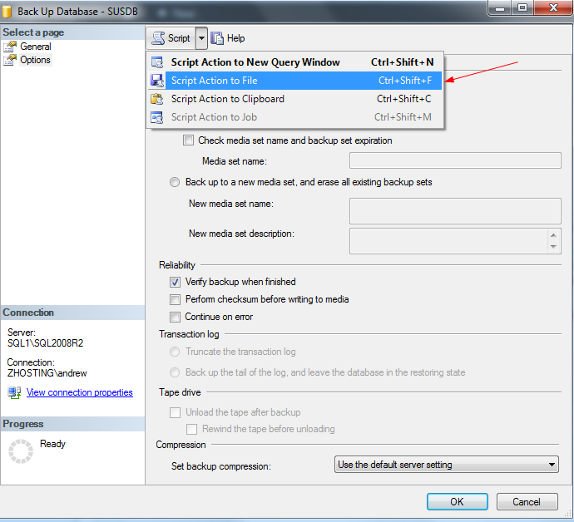Click the General page icon
Screen dimensions: 574x522
click(10, 47)
